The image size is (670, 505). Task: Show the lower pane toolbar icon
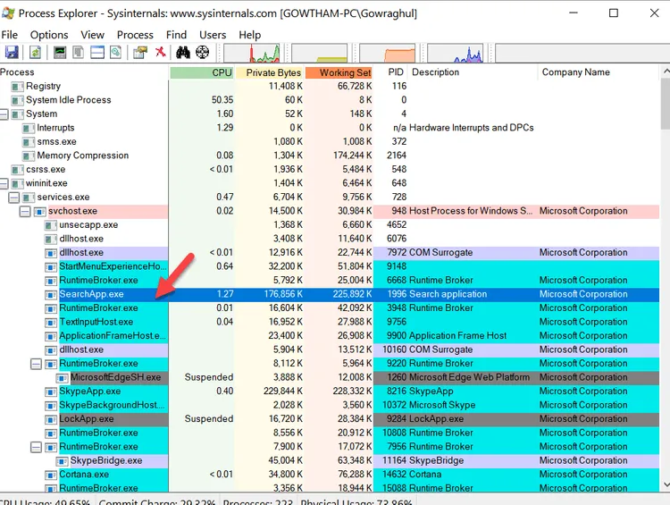click(x=97, y=52)
